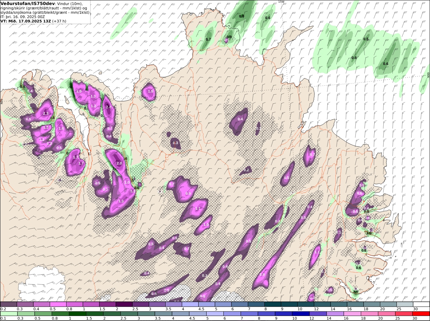Click the 1.8 rain label on the map
430x321 pixels.
(52, 118)
